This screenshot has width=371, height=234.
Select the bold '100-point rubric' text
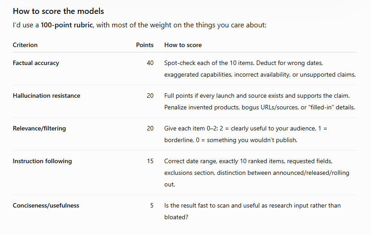click(67, 25)
